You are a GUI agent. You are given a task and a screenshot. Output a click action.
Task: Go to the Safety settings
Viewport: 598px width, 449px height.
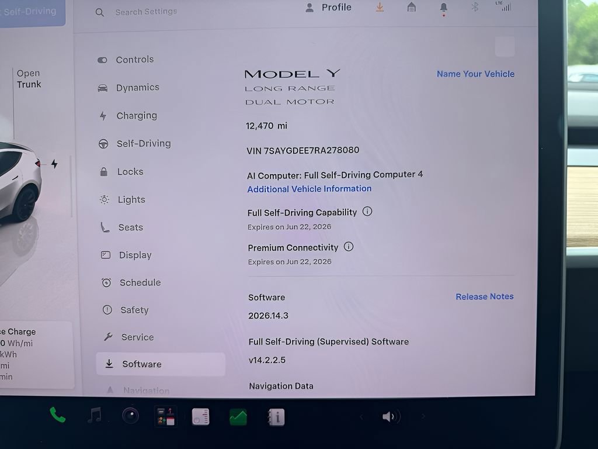[134, 310]
